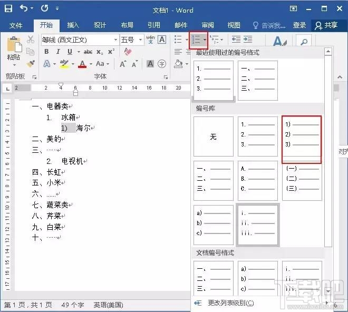This screenshot has height=312, width=348.
Task: Switch to the 设计 tab
Action: coord(100,25)
